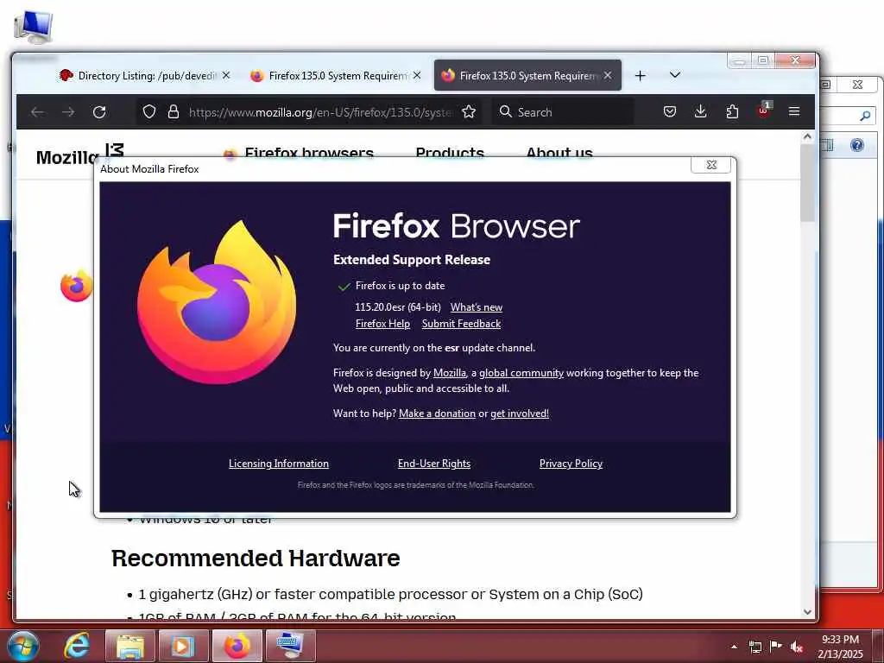
Task: Open the Firefox Help link
Action: tap(382, 324)
